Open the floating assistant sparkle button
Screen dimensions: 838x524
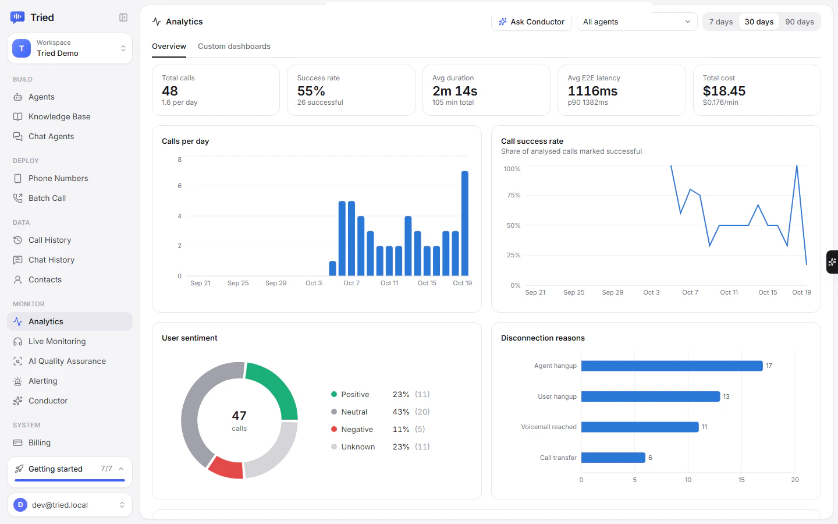coord(832,262)
